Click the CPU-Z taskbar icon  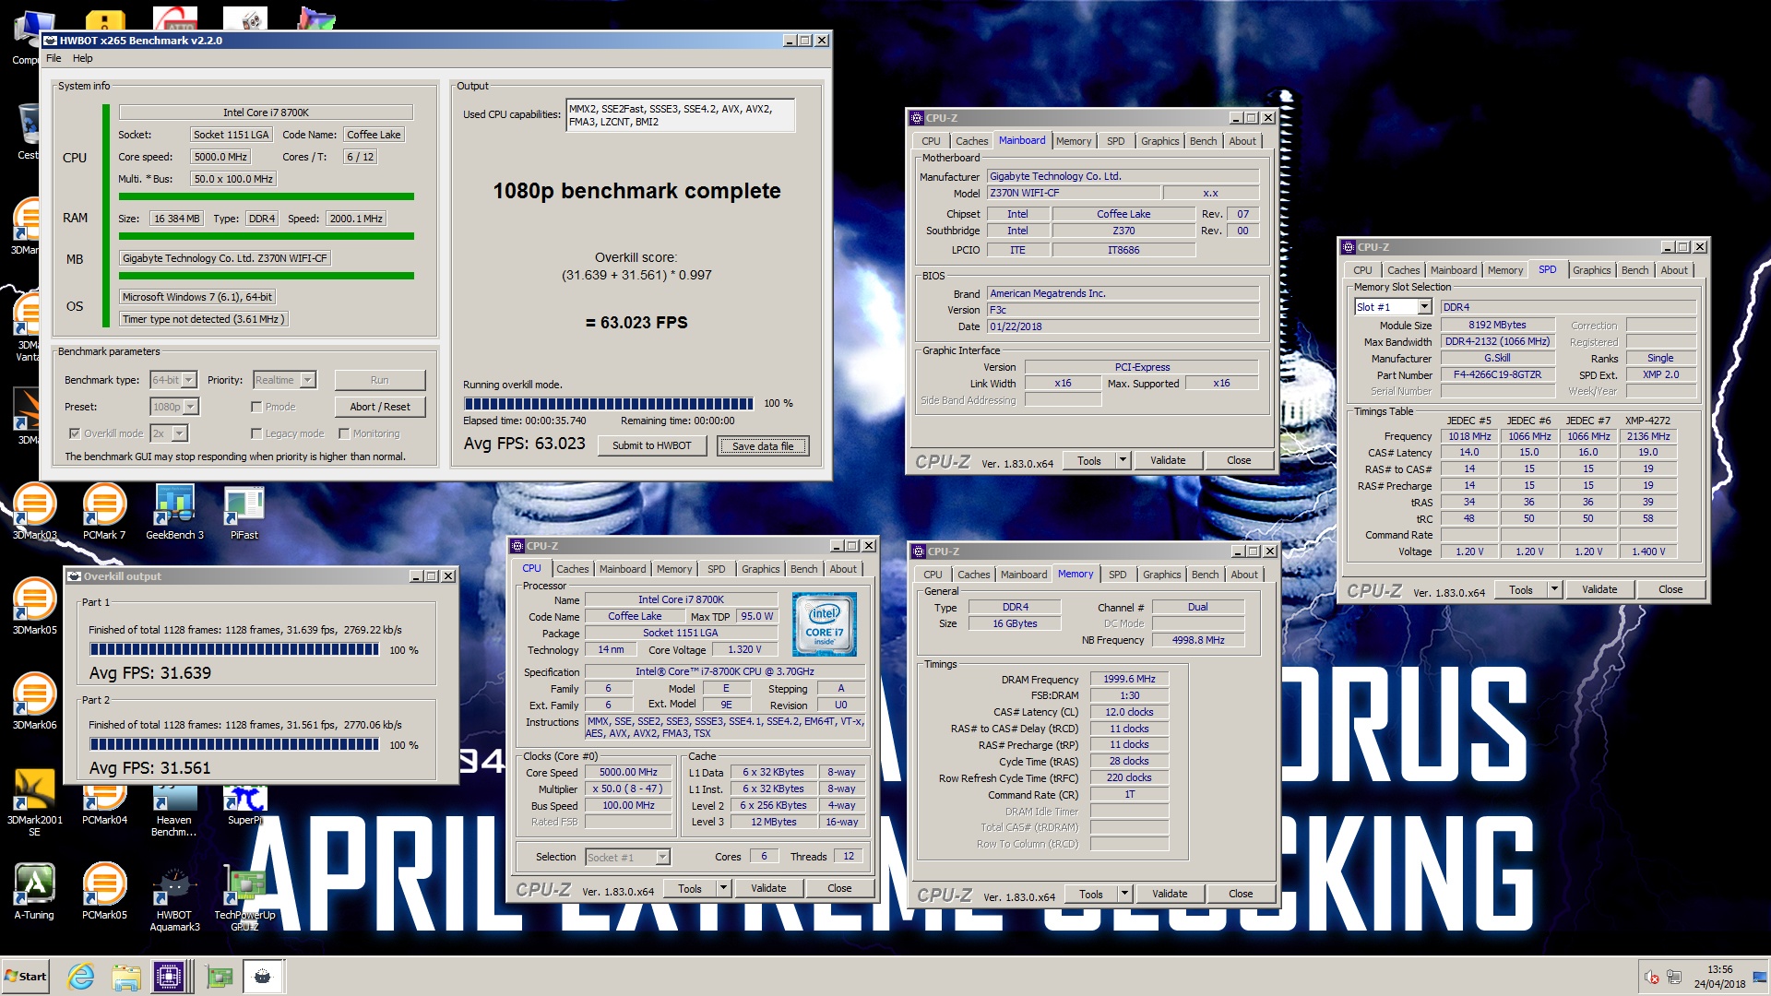[x=170, y=977]
